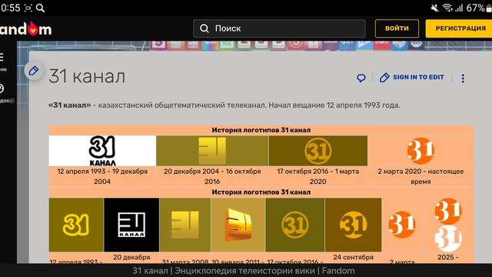Image resolution: width=492 pixels, height=277 pixels.
Task: Open the black-and-white КАНАЛ logo thumbnail
Action: coord(131,225)
